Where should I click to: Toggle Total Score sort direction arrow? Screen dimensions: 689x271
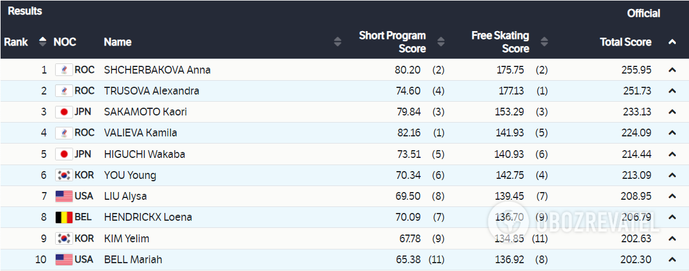pyautogui.click(x=672, y=42)
